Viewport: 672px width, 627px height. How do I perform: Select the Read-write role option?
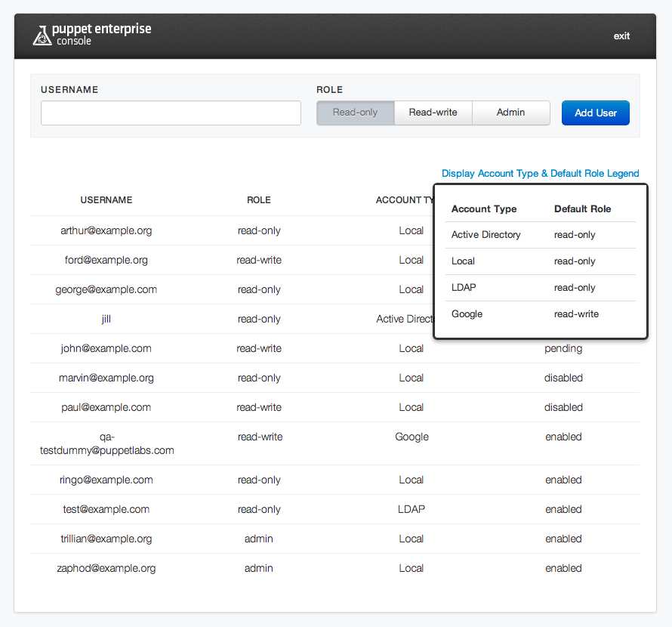(433, 113)
